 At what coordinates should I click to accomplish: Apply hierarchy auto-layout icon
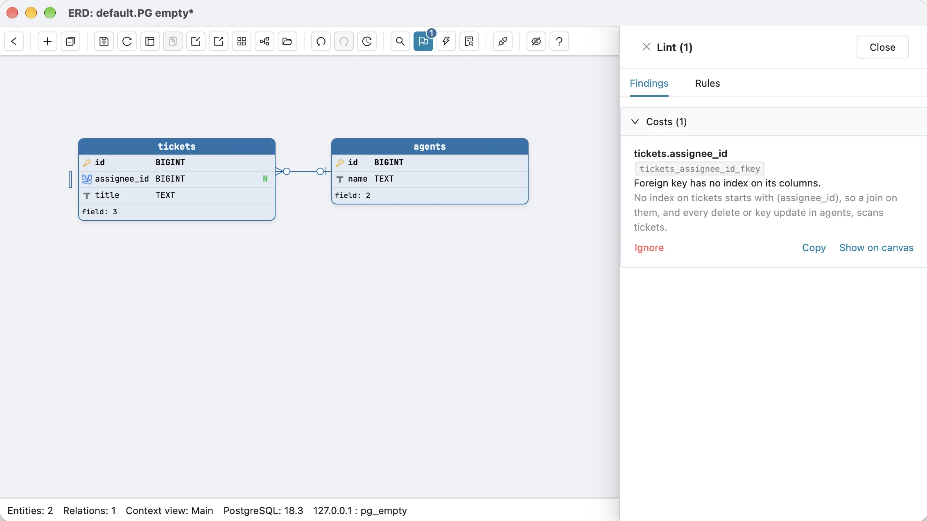point(265,41)
